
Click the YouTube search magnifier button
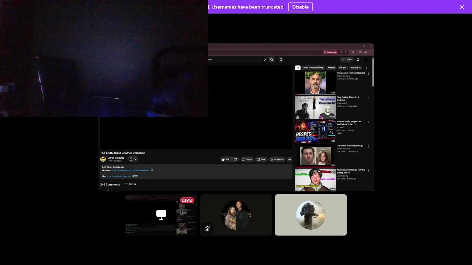coord(272,60)
